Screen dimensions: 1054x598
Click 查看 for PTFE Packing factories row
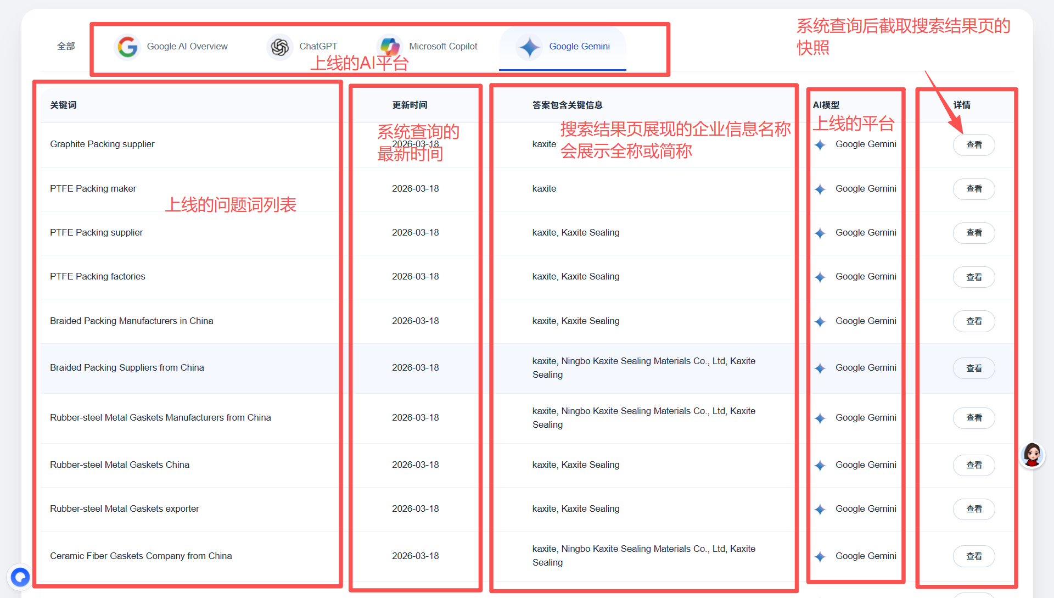click(973, 277)
